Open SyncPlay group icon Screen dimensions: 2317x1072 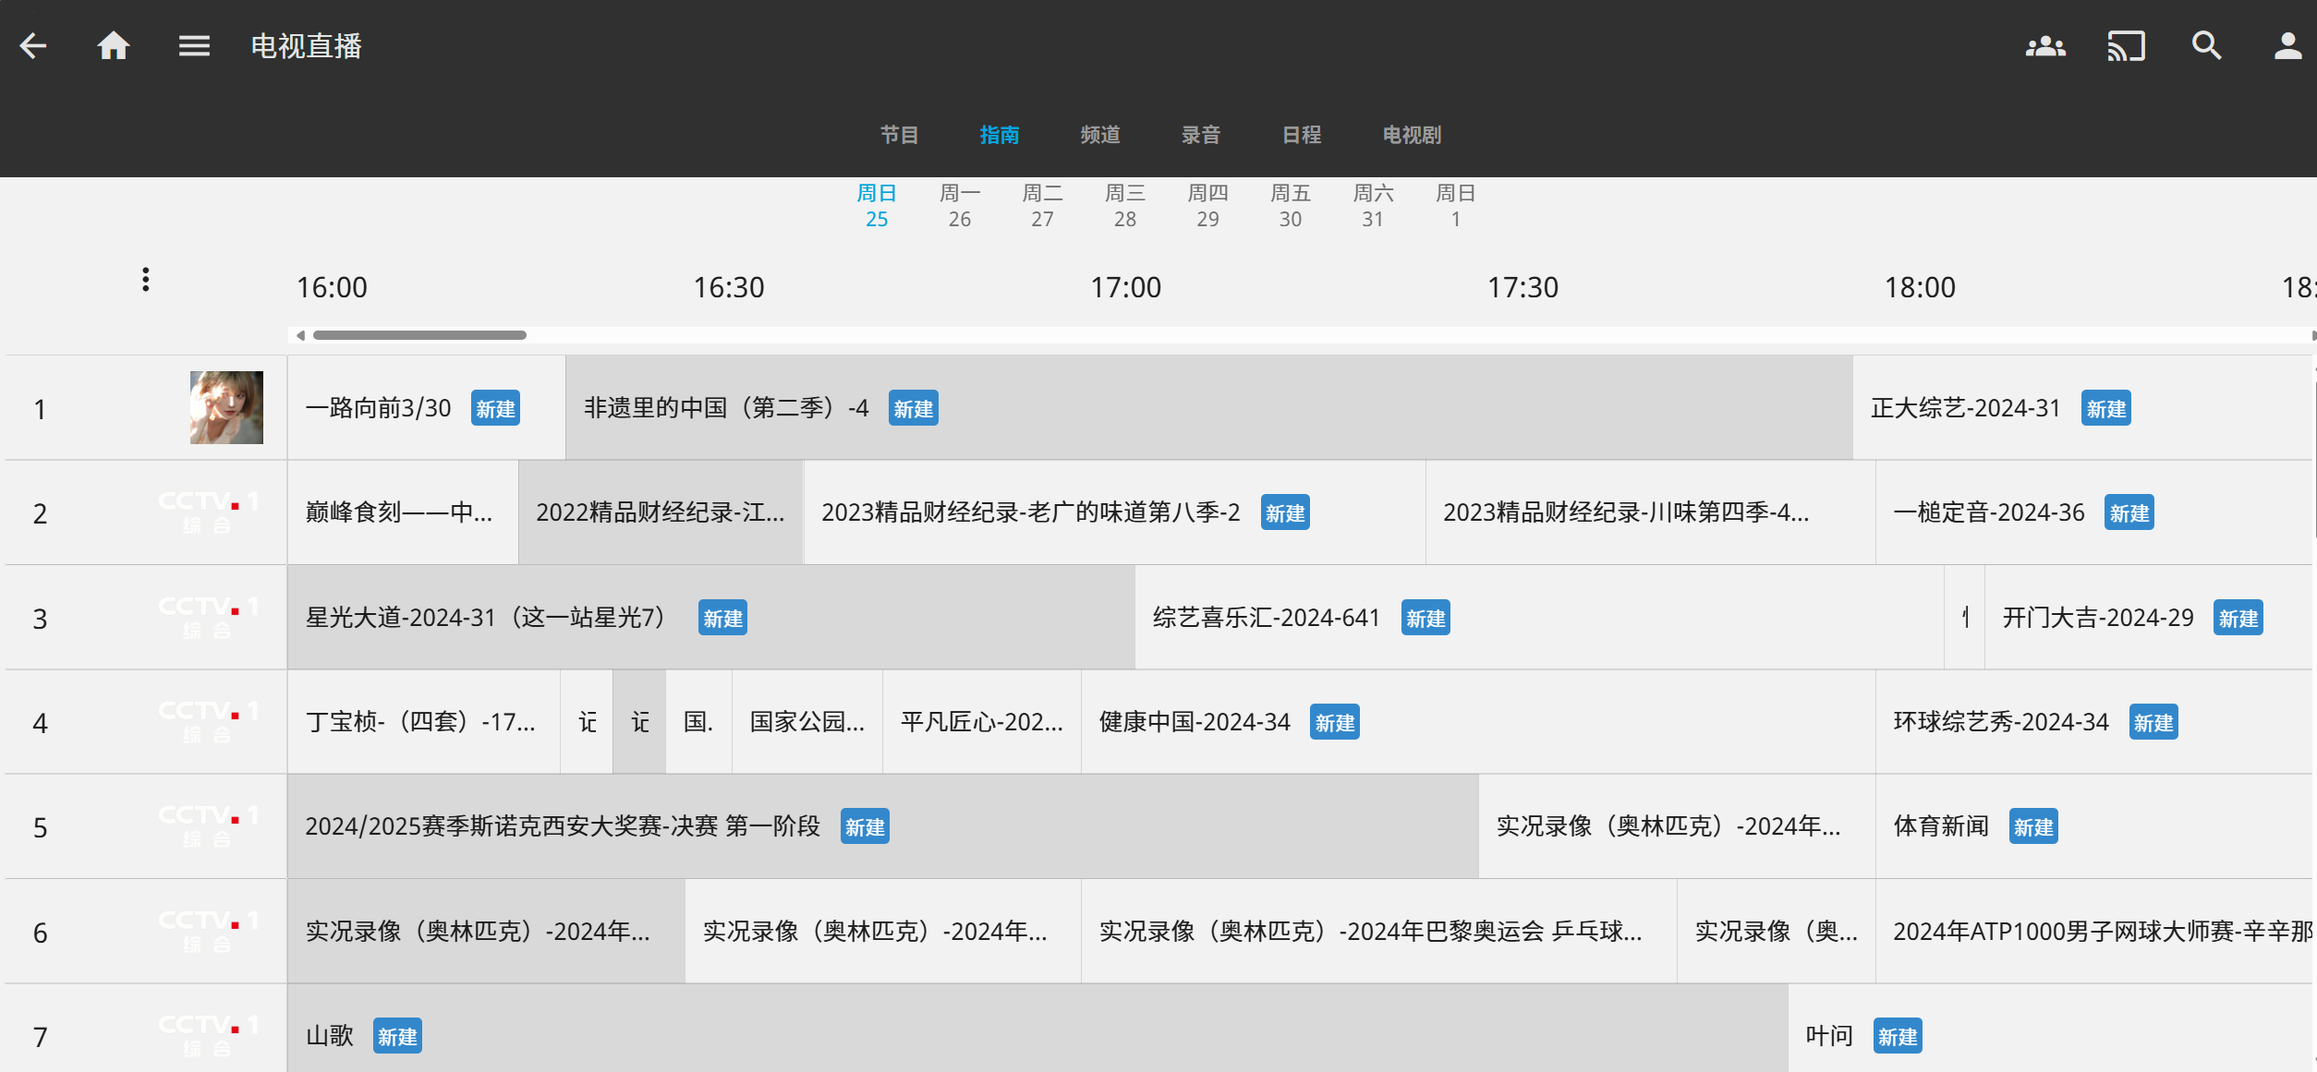[x=2045, y=46]
